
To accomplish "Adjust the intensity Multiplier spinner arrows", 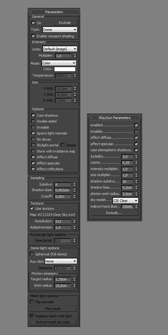I will [x=75, y=56].
